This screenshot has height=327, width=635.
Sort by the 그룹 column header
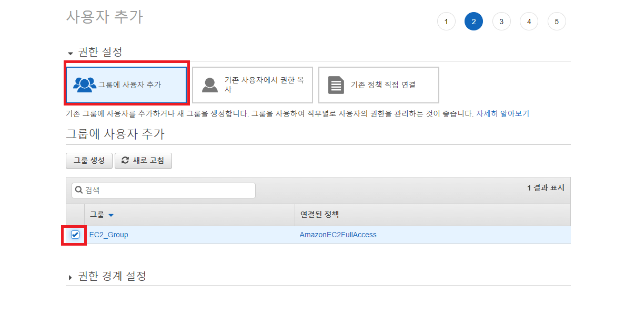(x=102, y=215)
